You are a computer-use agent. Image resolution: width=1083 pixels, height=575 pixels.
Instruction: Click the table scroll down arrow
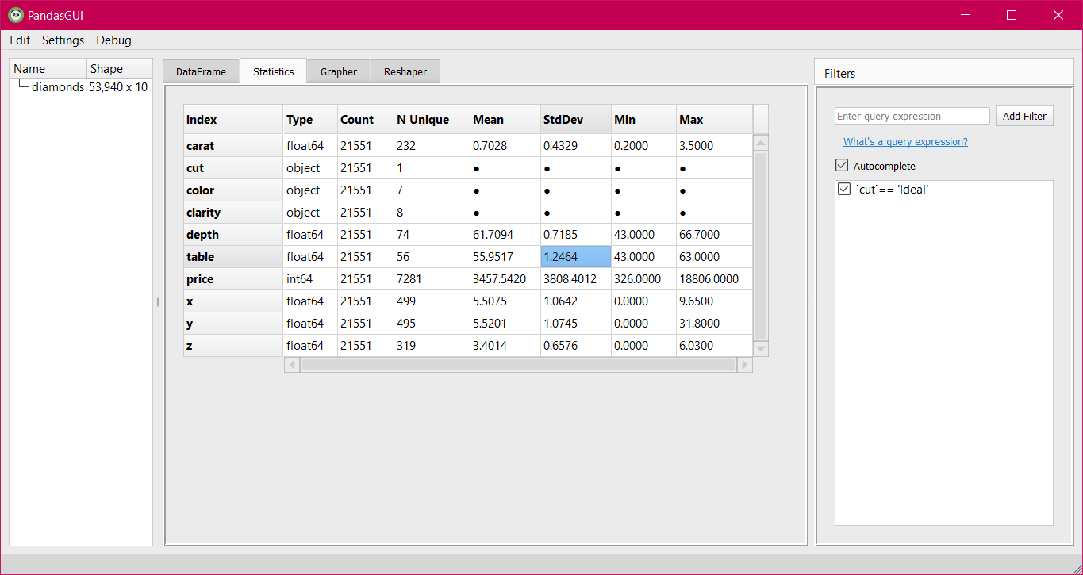coord(760,348)
